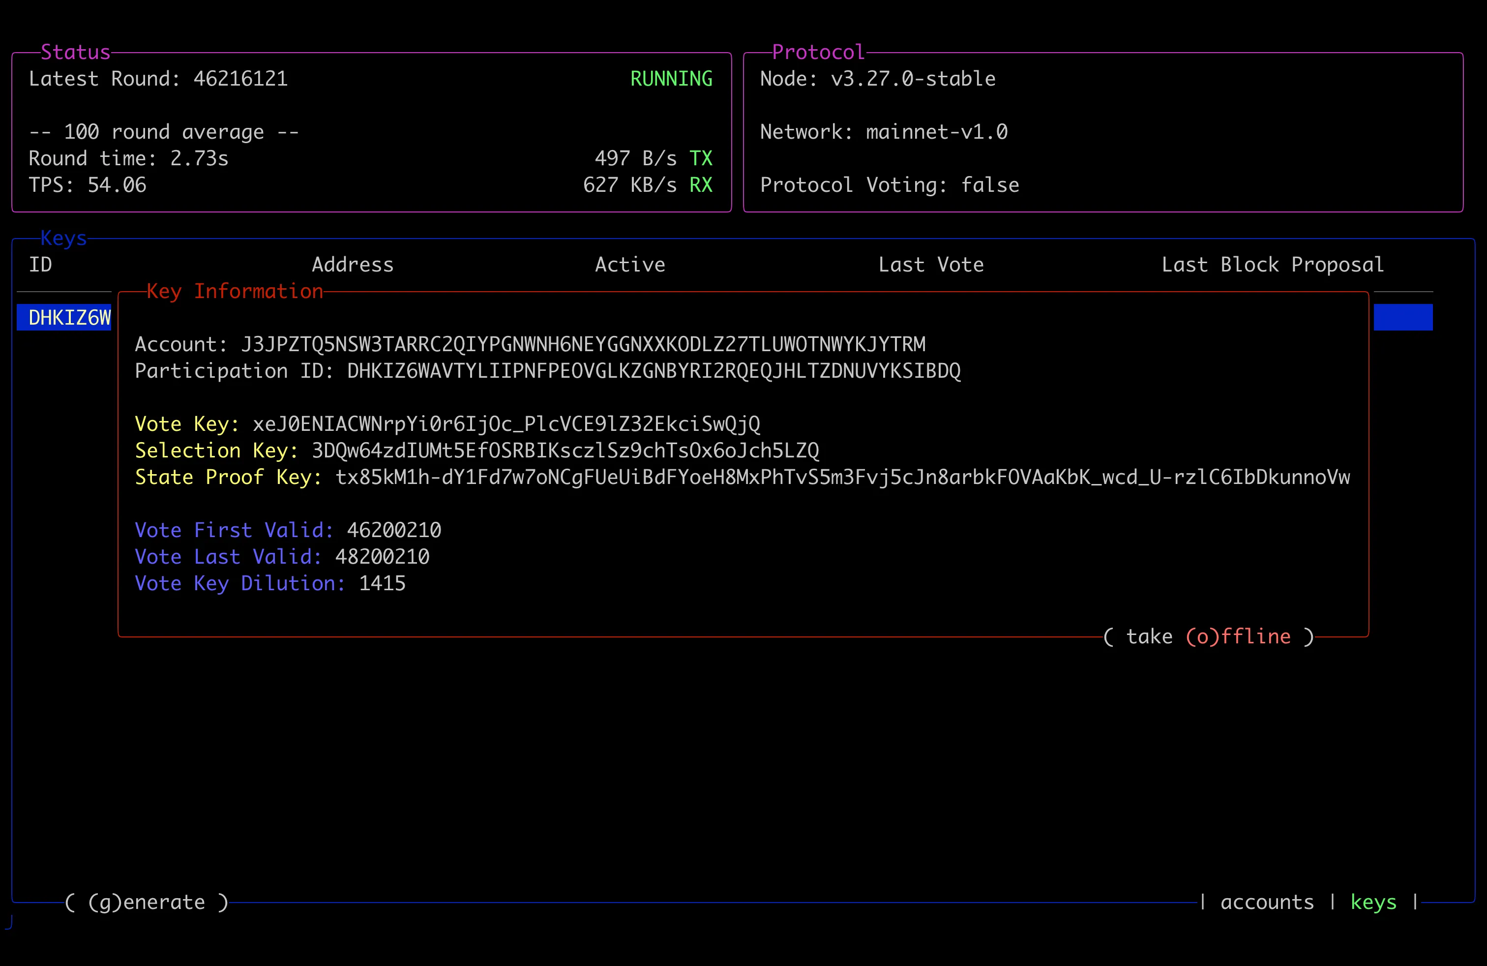This screenshot has height=966, width=1487.
Task: Click the take (o)ffline button
Action: click(x=1206, y=636)
